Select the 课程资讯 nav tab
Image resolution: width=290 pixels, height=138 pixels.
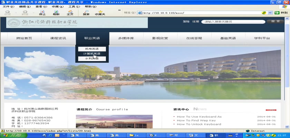point(58,38)
